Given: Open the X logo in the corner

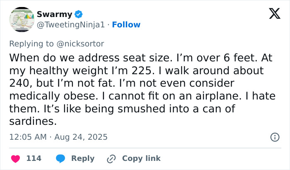Looking at the screenshot, I should [x=271, y=14].
